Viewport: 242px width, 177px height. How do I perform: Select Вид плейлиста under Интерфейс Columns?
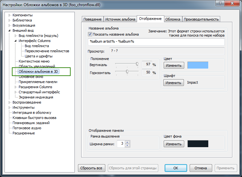pyautogui.click(x=37, y=46)
